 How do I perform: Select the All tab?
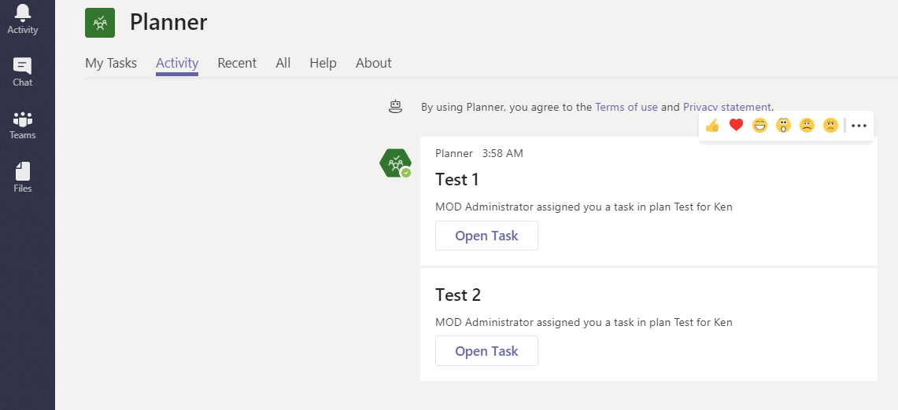click(283, 64)
